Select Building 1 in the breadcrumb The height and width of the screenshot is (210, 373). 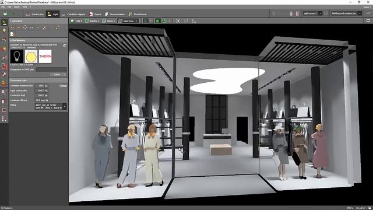pyautogui.click(x=92, y=21)
